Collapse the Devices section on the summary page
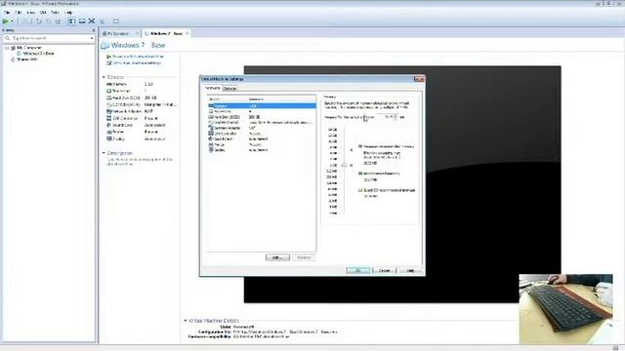Viewport: 625px width, 351px height. [x=104, y=77]
